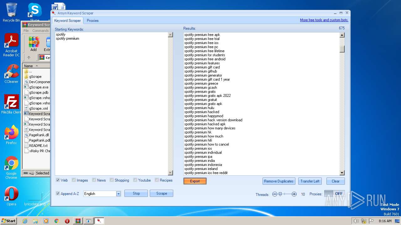Image resolution: width=401 pixels, height=225 pixels.
Task: Open Windows Media Player taskbar icon
Action: click(x=46, y=221)
